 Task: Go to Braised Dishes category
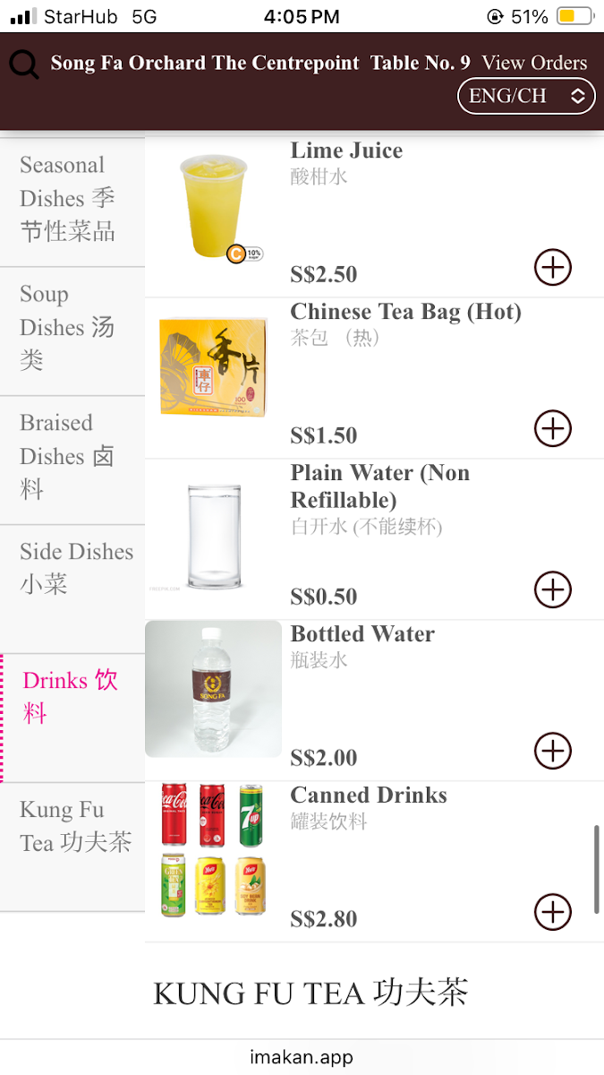(68, 456)
